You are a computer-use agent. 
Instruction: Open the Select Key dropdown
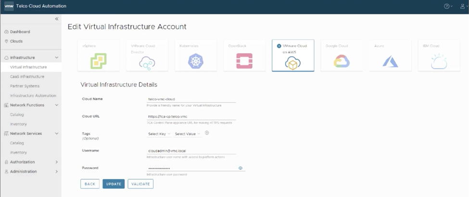tap(159, 134)
